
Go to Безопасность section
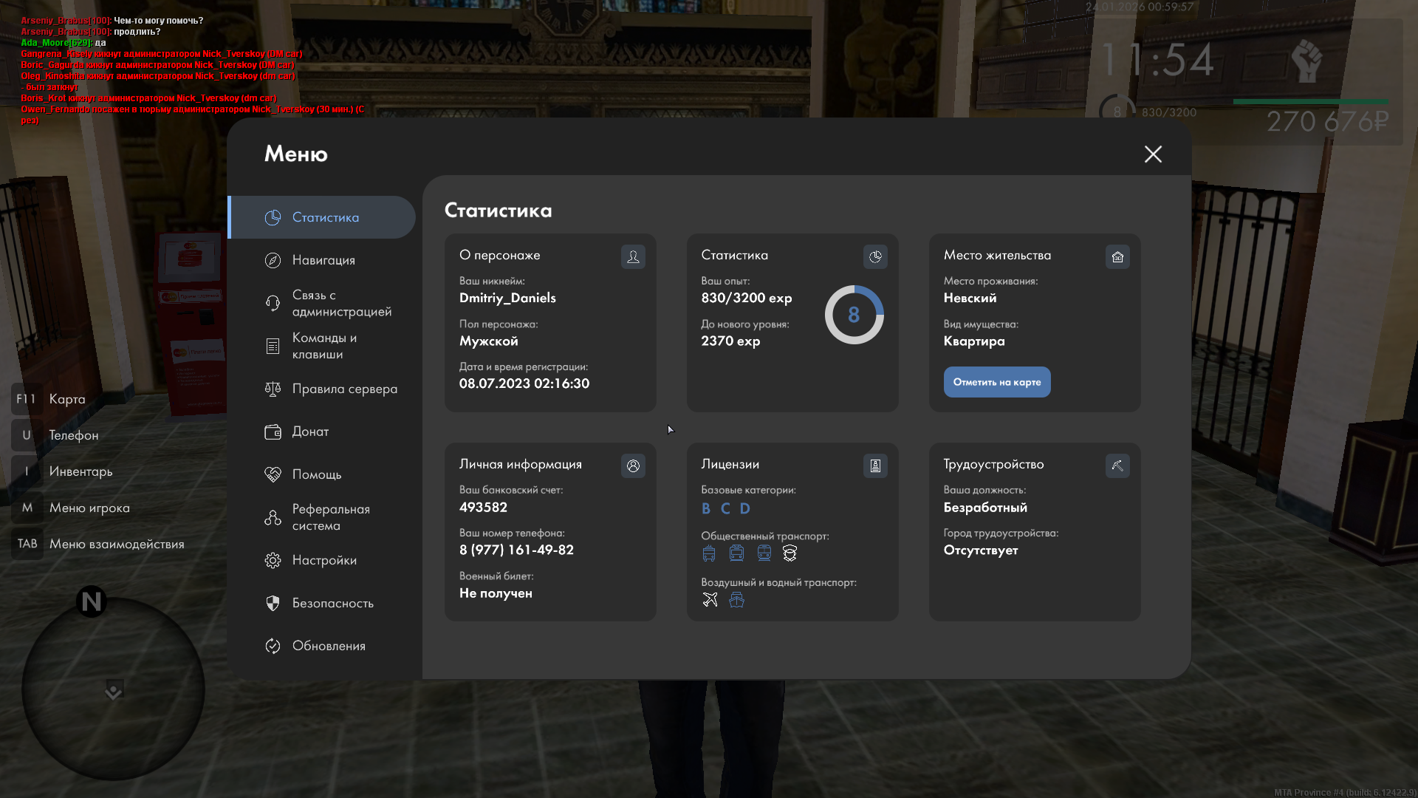332,603
